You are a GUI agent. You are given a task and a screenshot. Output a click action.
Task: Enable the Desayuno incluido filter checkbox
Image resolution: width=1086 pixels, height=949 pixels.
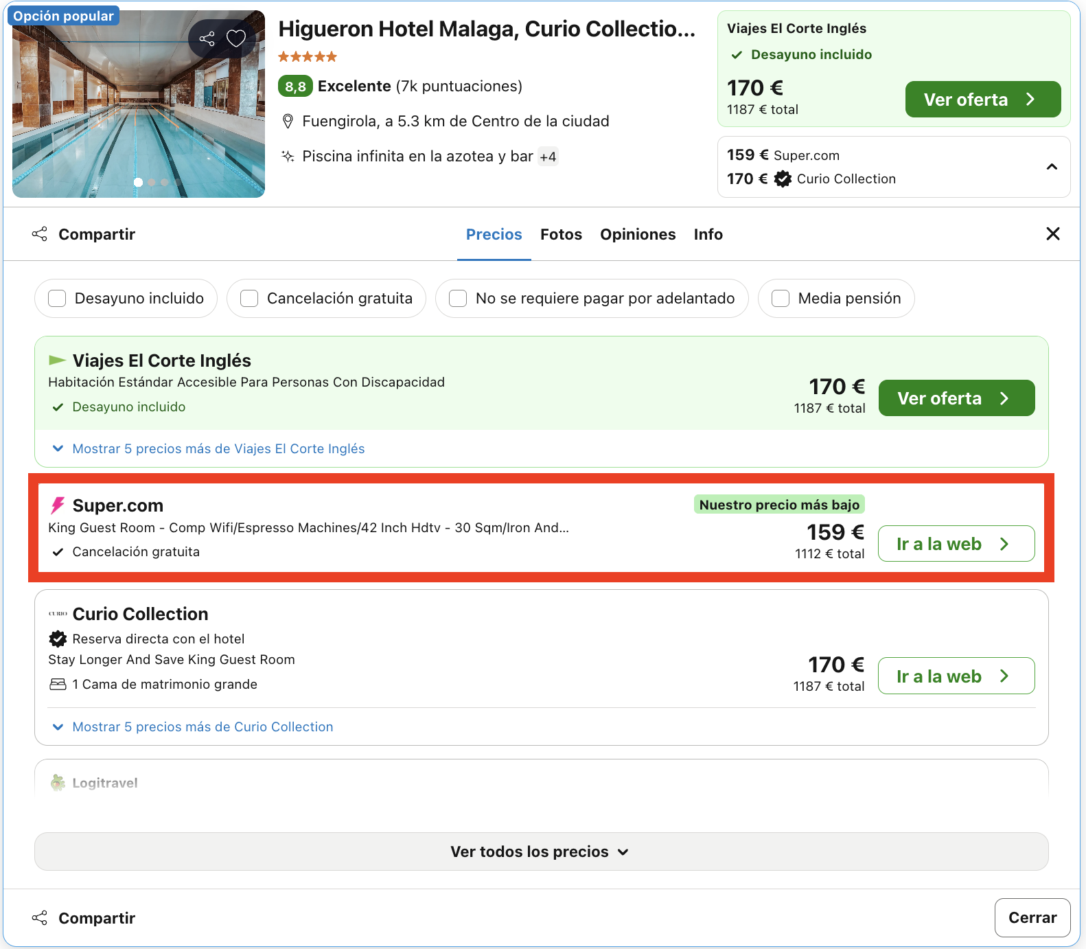(x=57, y=299)
